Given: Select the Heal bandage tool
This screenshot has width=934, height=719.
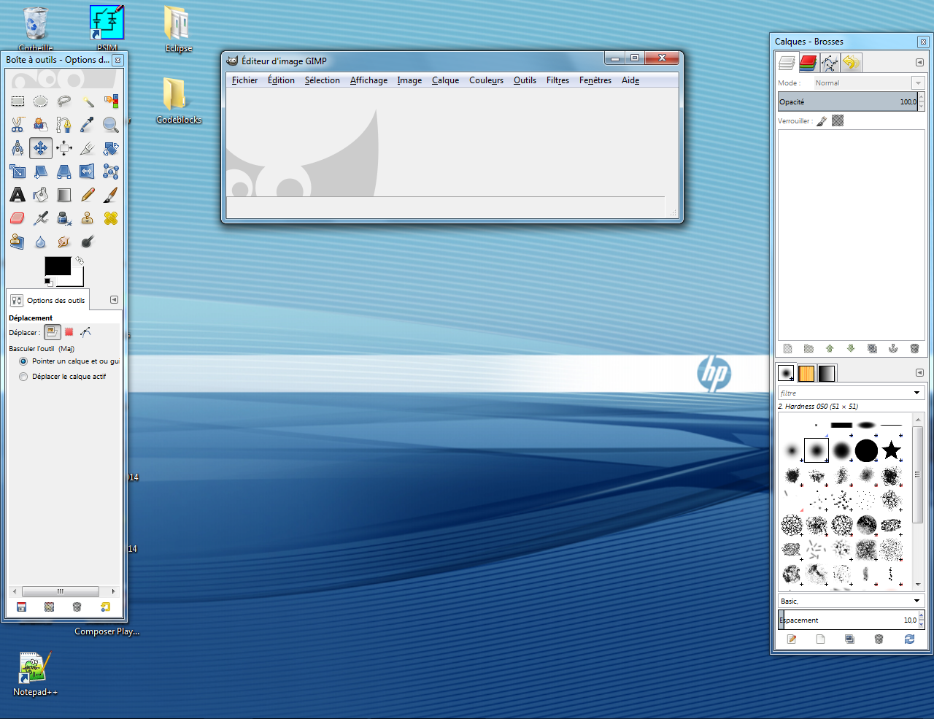Looking at the screenshot, I should 111,218.
